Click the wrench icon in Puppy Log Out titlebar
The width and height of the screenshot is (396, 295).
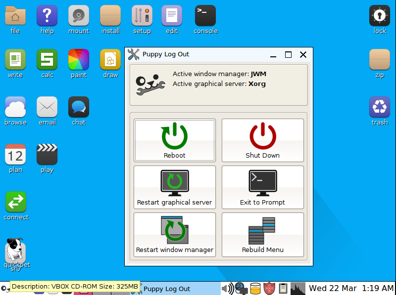[133, 54]
